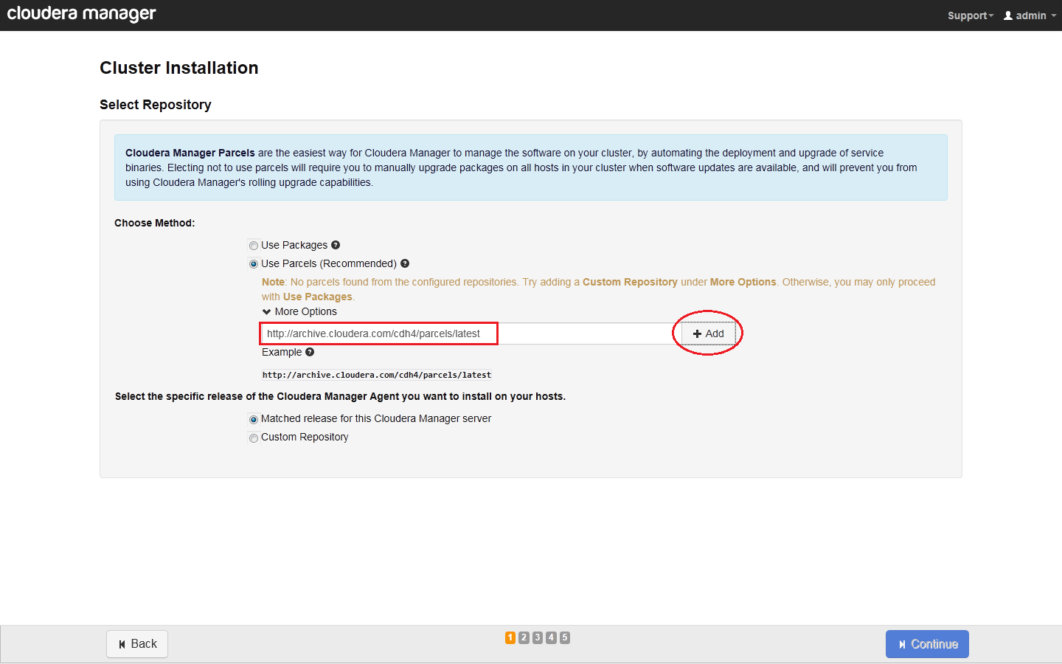Screen dimensions: 1062x664
Task: Click the Back button
Action: click(x=137, y=644)
